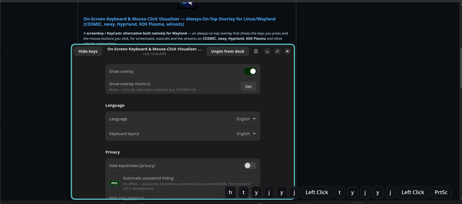The width and height of the screenshot is (462, 204).
Task: Click version text v3.8.16.06cf0f0
Action: click(154, 54)
